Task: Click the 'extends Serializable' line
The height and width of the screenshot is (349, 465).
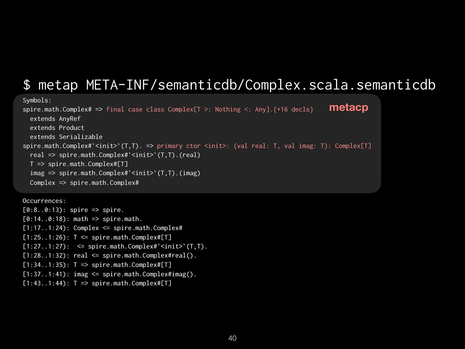Action: (x=66, y=137)
